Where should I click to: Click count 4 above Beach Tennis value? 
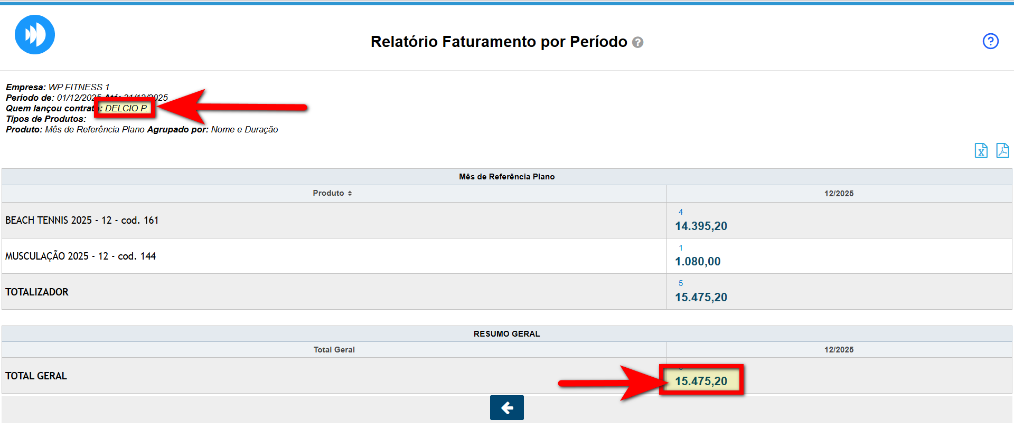coord(681,212)
